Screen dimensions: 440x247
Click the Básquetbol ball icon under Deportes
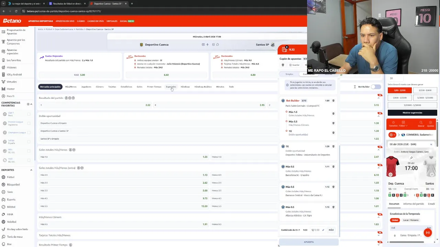point(3,185)
